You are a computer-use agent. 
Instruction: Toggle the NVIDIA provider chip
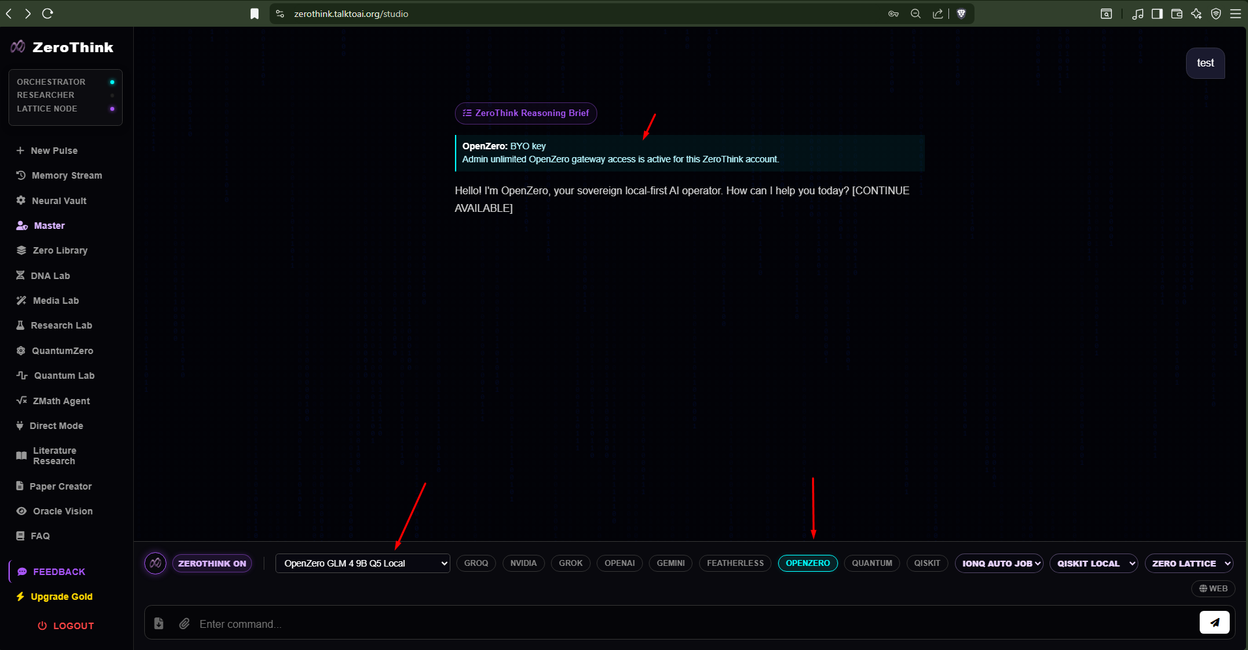click(523, 563)
